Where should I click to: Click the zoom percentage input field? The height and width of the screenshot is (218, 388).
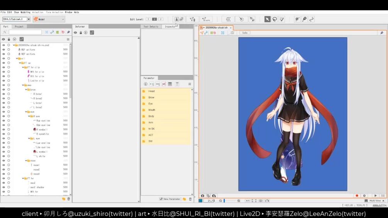pyautogui.click(x=210, y=201)
